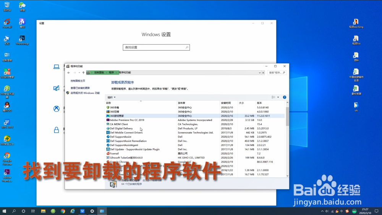Select Dell Mobile Connect Drivers entry
Viewport: 382px width, 215px height.
tap(195, 133)
